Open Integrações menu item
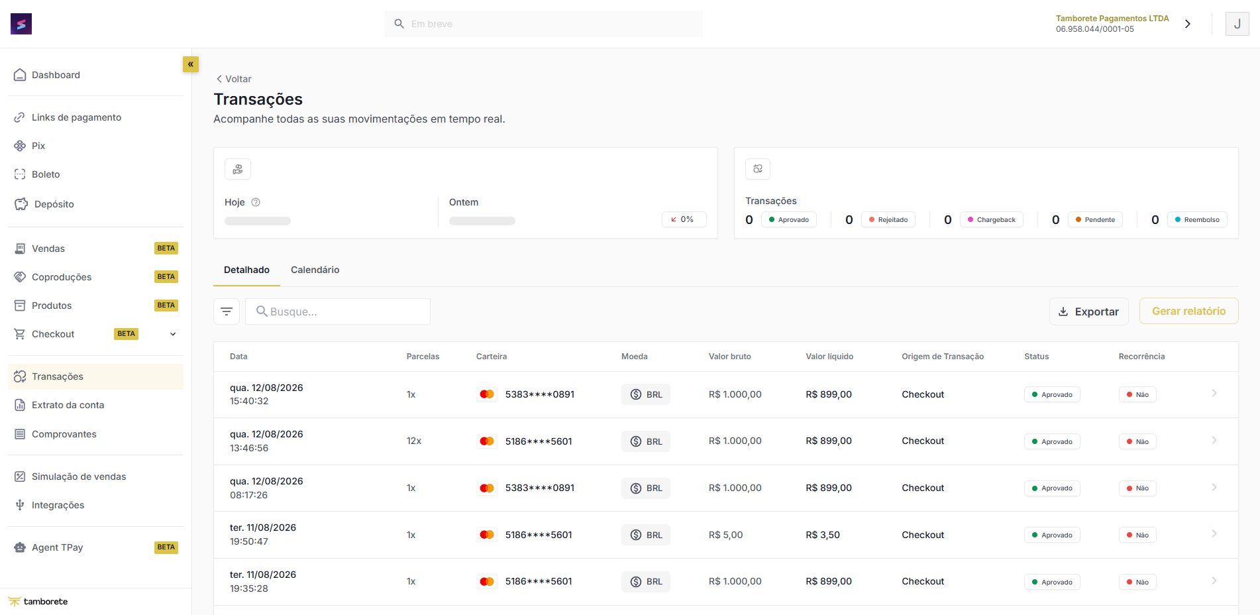1260x615 pixels. point(95,505)
